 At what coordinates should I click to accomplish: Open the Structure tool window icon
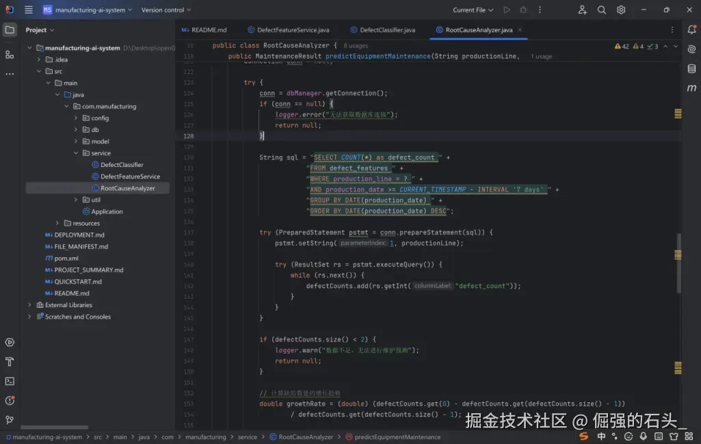point(10,54)
